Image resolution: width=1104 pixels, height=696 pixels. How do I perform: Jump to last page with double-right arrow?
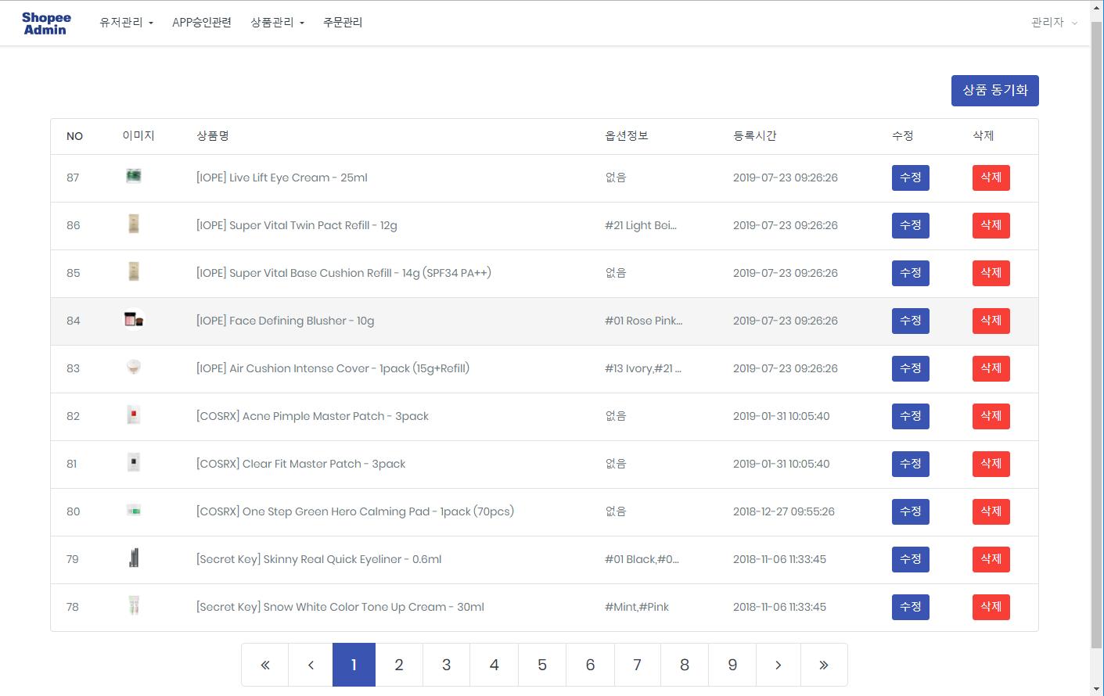pyautogui.click(x=824, y=665)
